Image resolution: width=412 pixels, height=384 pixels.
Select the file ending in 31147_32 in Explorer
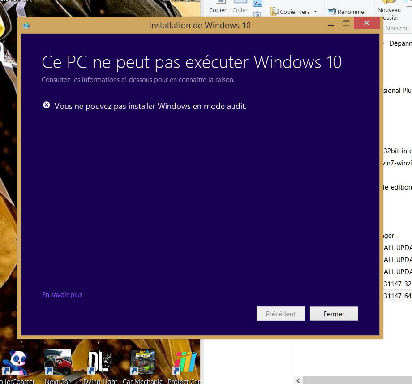pos(398,284)
